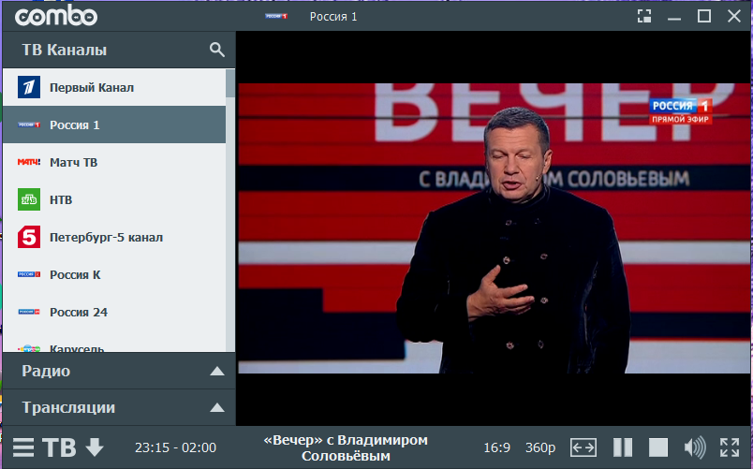Screen dimensions: 753x469
Task: Minimize the Combo window
Action: [674, 19]
